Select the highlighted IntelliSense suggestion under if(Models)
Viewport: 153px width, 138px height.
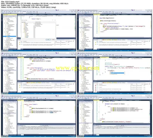117,73
